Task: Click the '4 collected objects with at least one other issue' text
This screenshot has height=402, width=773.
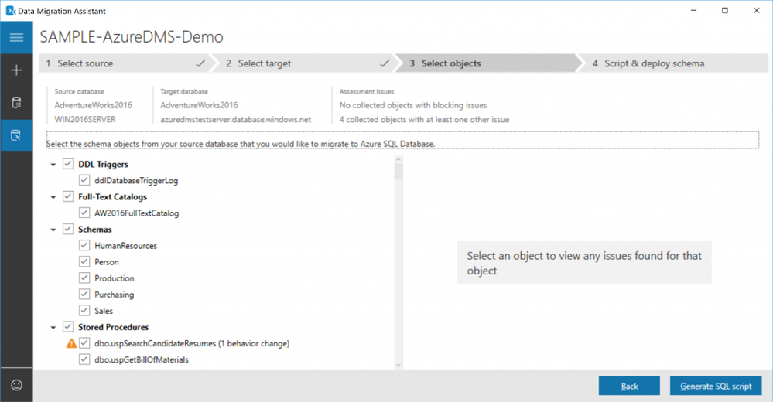Action: pyautogui.click(x=424, y=119)
